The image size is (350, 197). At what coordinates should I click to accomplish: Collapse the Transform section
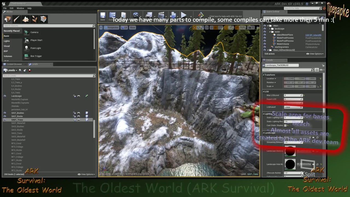(264, 75)
